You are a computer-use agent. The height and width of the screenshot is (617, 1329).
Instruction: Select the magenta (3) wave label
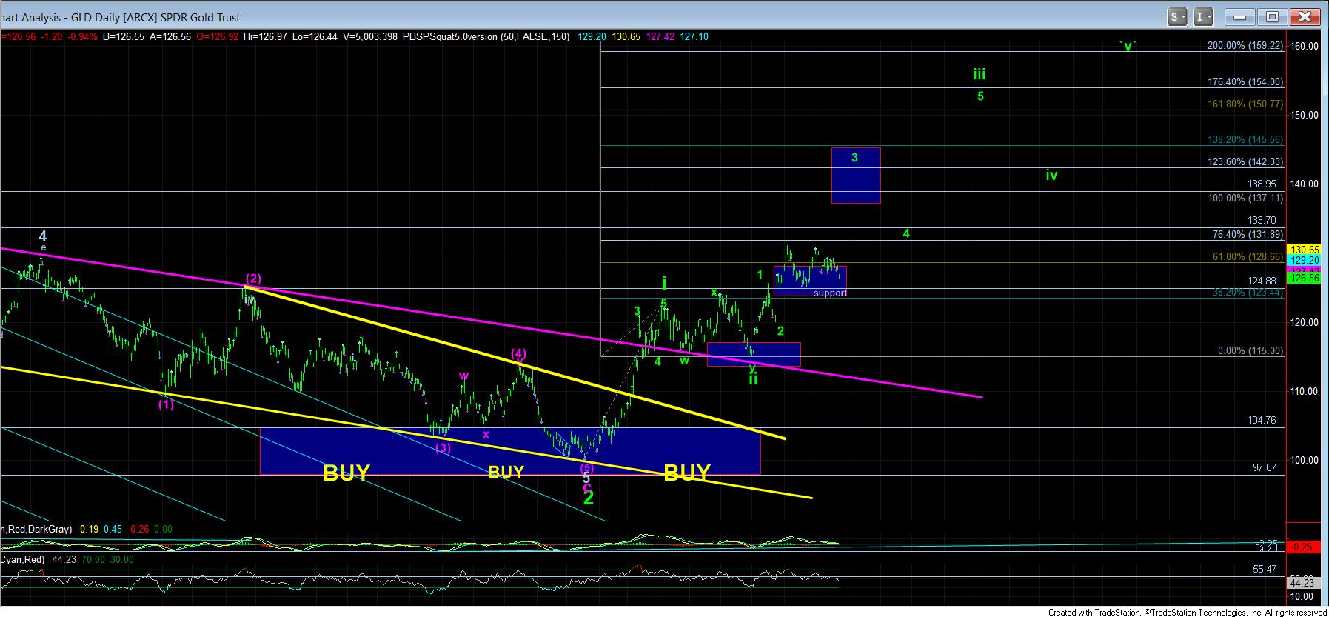pos(443,447)
